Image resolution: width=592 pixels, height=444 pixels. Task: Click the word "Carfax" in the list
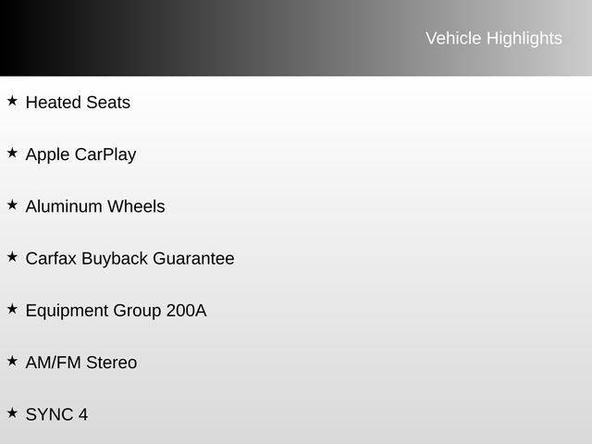point(51,259)
